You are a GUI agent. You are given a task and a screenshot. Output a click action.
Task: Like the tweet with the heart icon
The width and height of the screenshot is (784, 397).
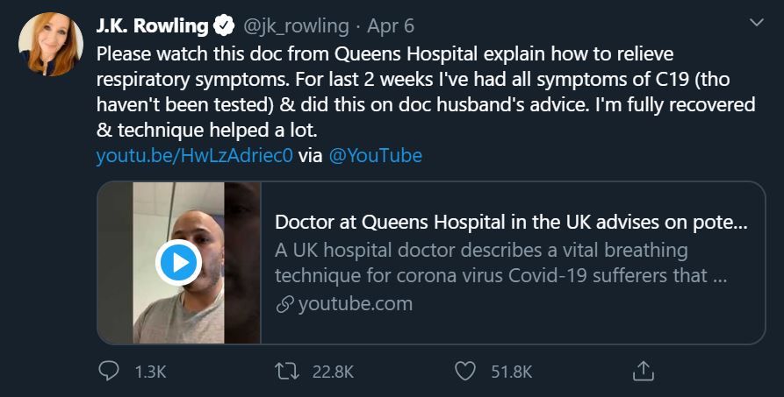(464, 372)
